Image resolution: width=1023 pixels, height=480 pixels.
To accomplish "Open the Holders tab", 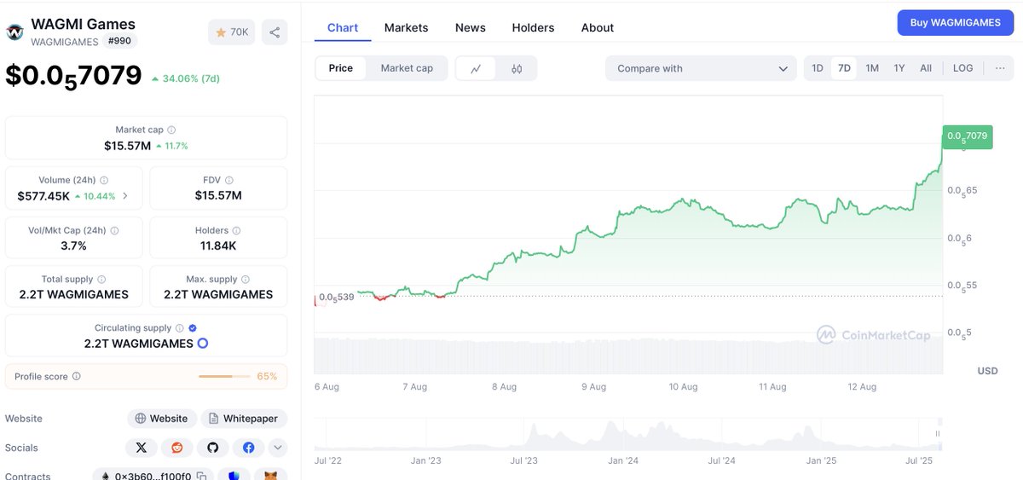I will click(x=533, y=27).
